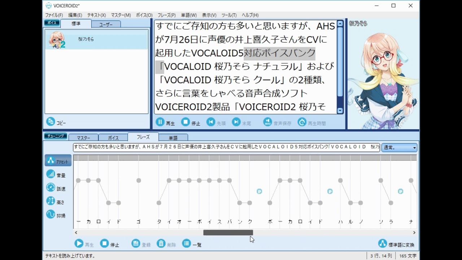Click the text editor scroll down arrow

(x=340, y=110)
